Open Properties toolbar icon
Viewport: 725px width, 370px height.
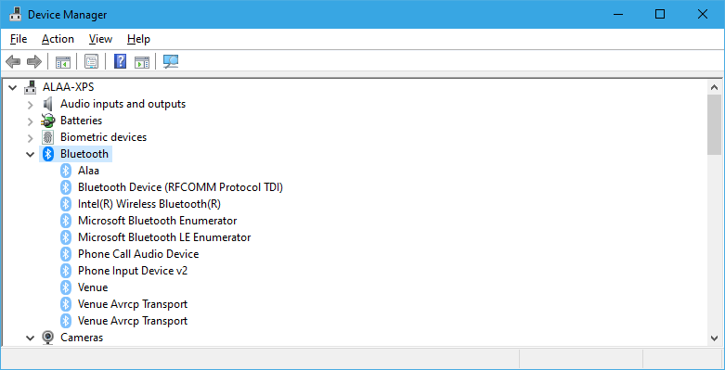pyautogui.click(x=91, y=61)
